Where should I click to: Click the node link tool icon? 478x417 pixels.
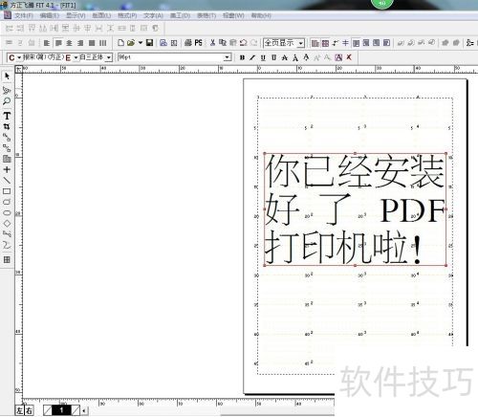pyautogui.click(x=7, y=138)
